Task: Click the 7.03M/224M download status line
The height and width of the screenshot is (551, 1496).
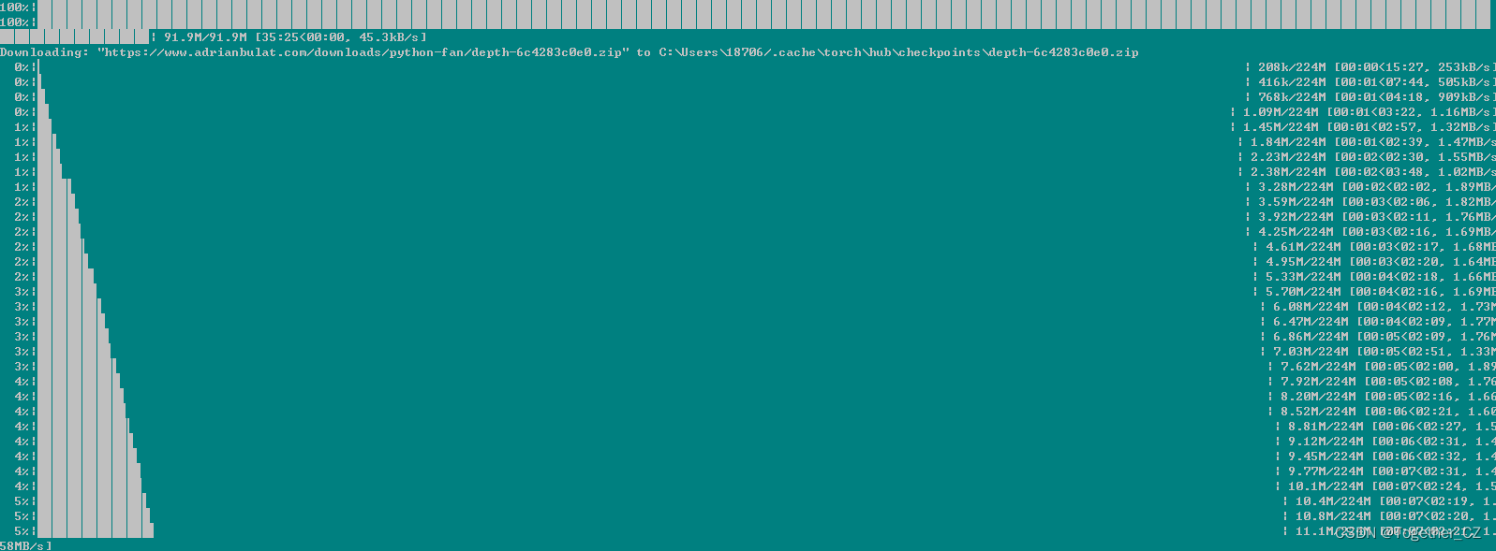Action: click(1383, 352)
